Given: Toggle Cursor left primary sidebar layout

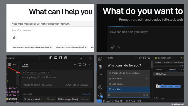Looking at the screenshot, I should pyautogui.click(x=51, y=58).
